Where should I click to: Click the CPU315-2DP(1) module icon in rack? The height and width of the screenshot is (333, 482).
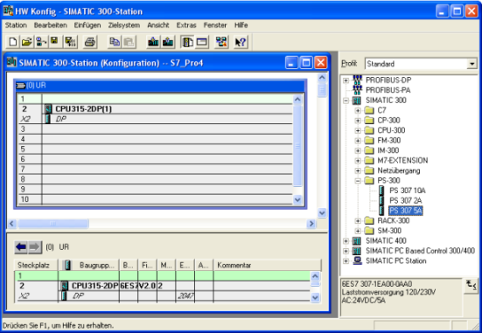[48, 108]
